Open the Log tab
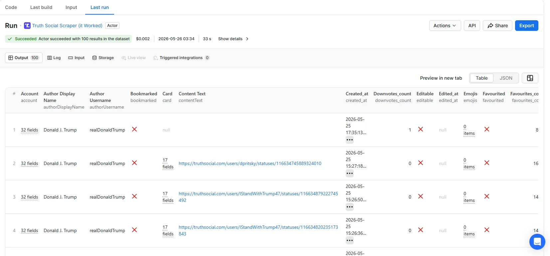Image resolution: width=550 pixels, height=256 pixels. pos(54,58)
